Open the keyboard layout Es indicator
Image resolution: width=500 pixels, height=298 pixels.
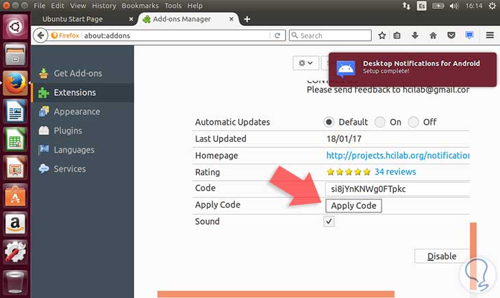421,5
